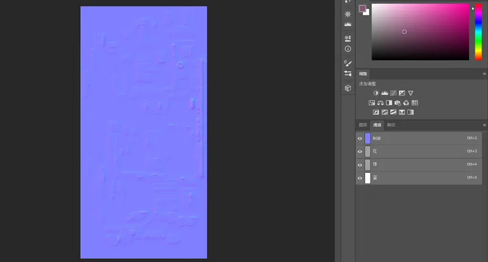The height and width of the screenshot is (262, 488).
Task: Add a Vibrance adjustment triangle icon
Action: click(x=411, y=93)
